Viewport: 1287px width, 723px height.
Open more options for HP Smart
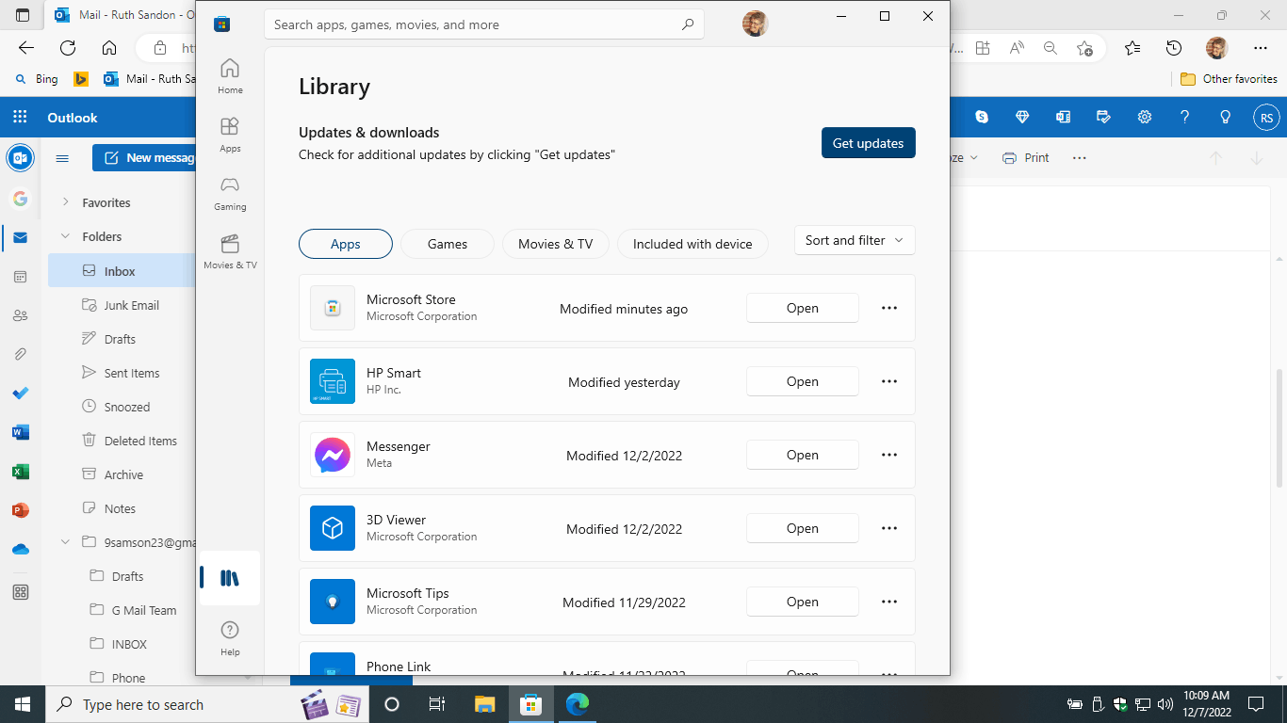889,381
